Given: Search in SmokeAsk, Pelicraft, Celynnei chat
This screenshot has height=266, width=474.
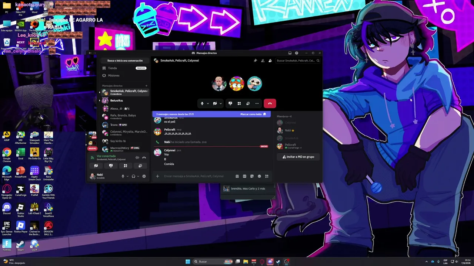Looking at the screenshot, I should coord(298,61).
